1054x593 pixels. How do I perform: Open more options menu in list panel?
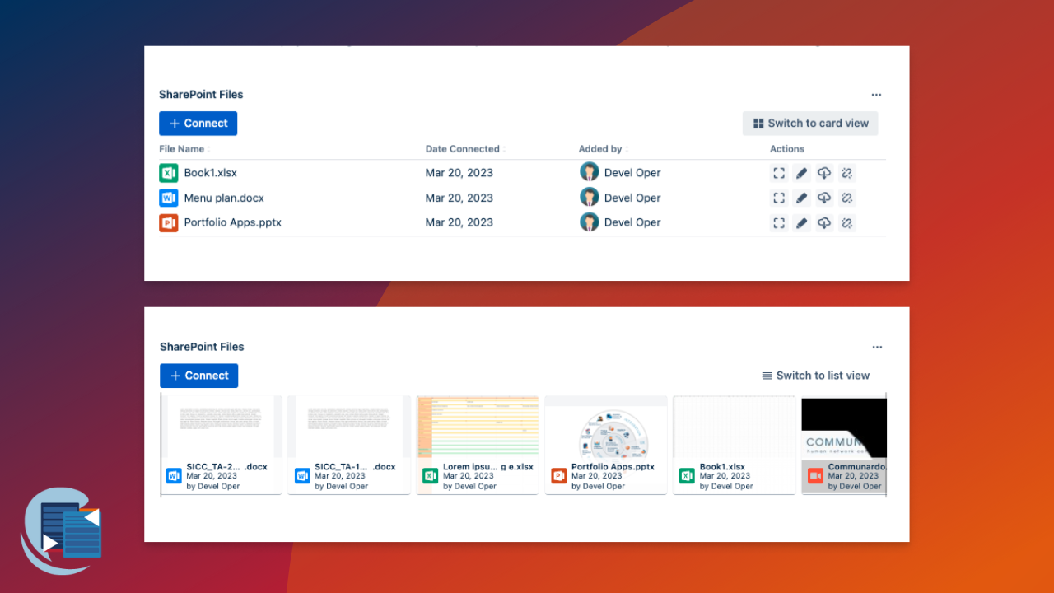876,95
